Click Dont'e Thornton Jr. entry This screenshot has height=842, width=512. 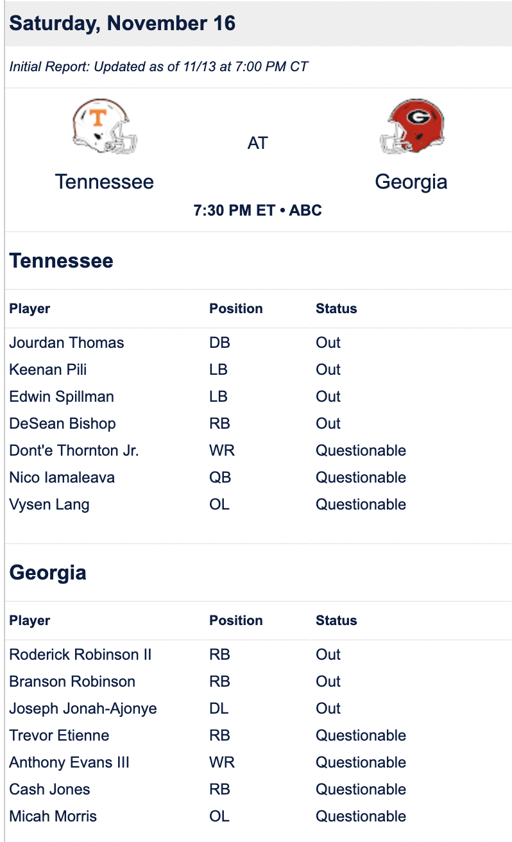(74, 451)
